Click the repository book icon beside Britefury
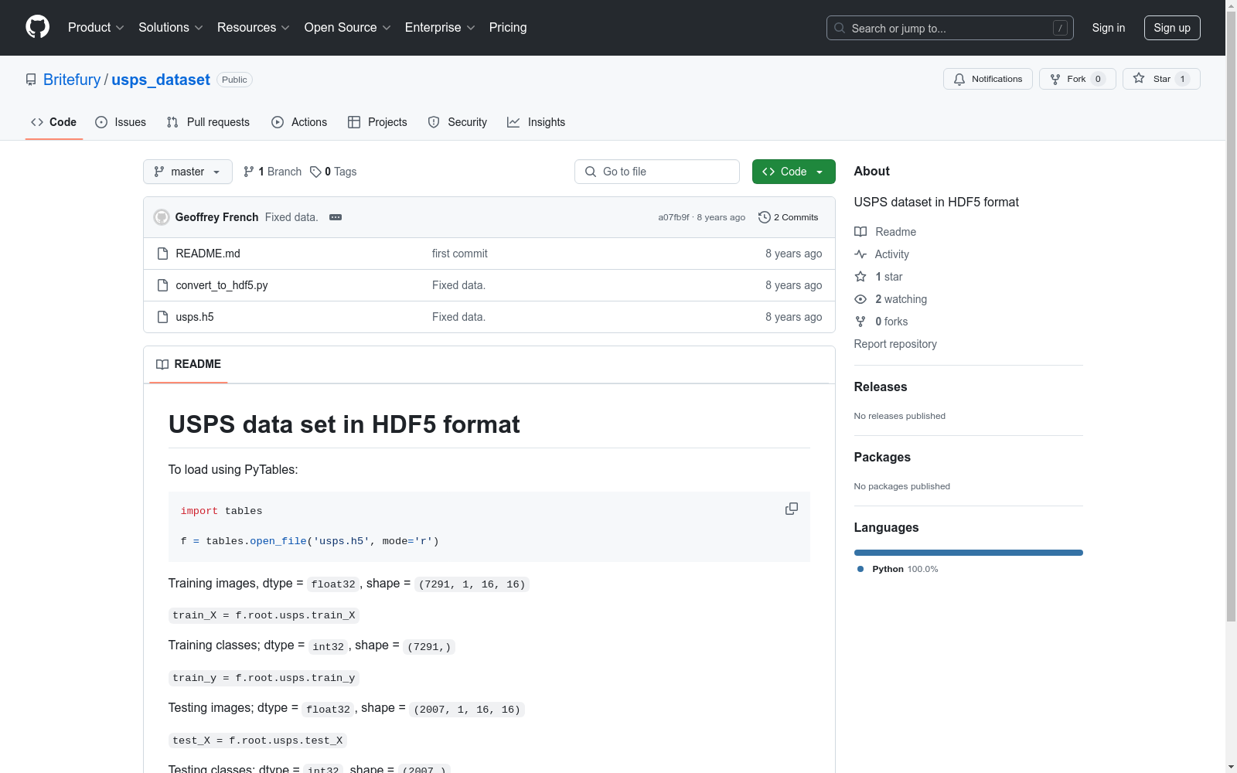This screenshot has width=1237, height=773. (31, 80)
